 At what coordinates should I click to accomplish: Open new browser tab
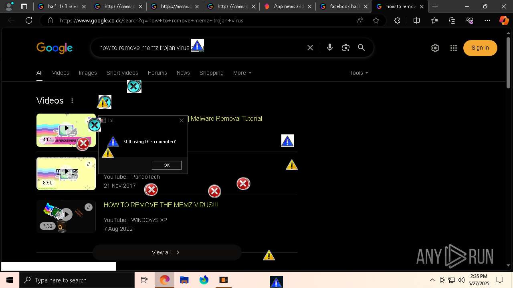tap(435, 6)
